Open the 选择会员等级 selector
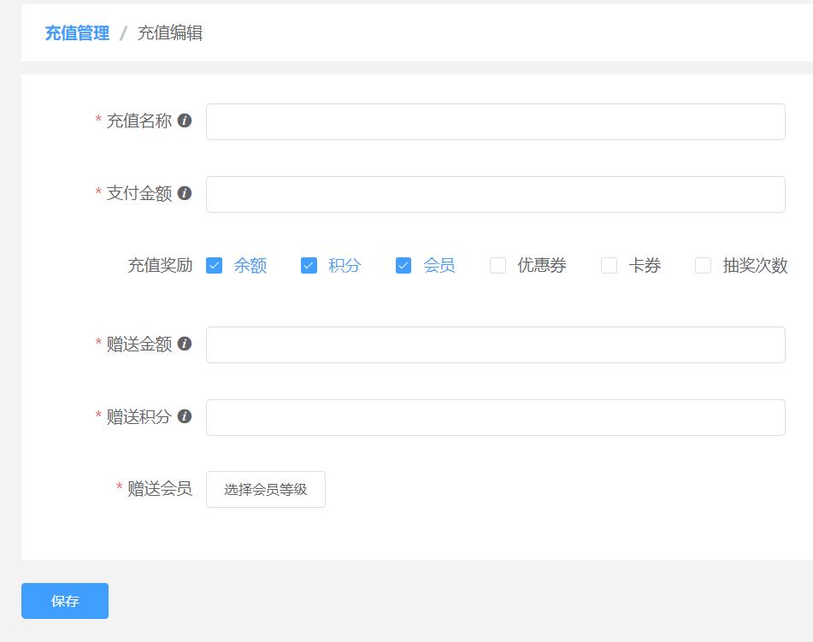The width and height of the screenshot is (813, 642). point(266,490)
